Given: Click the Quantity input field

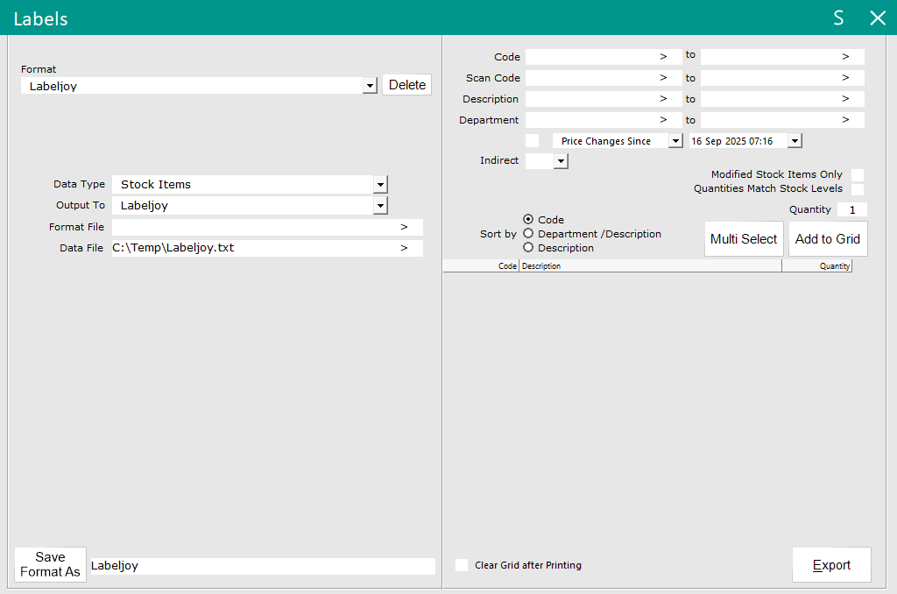Looking at the screenshot, I should tap(851, 210).
